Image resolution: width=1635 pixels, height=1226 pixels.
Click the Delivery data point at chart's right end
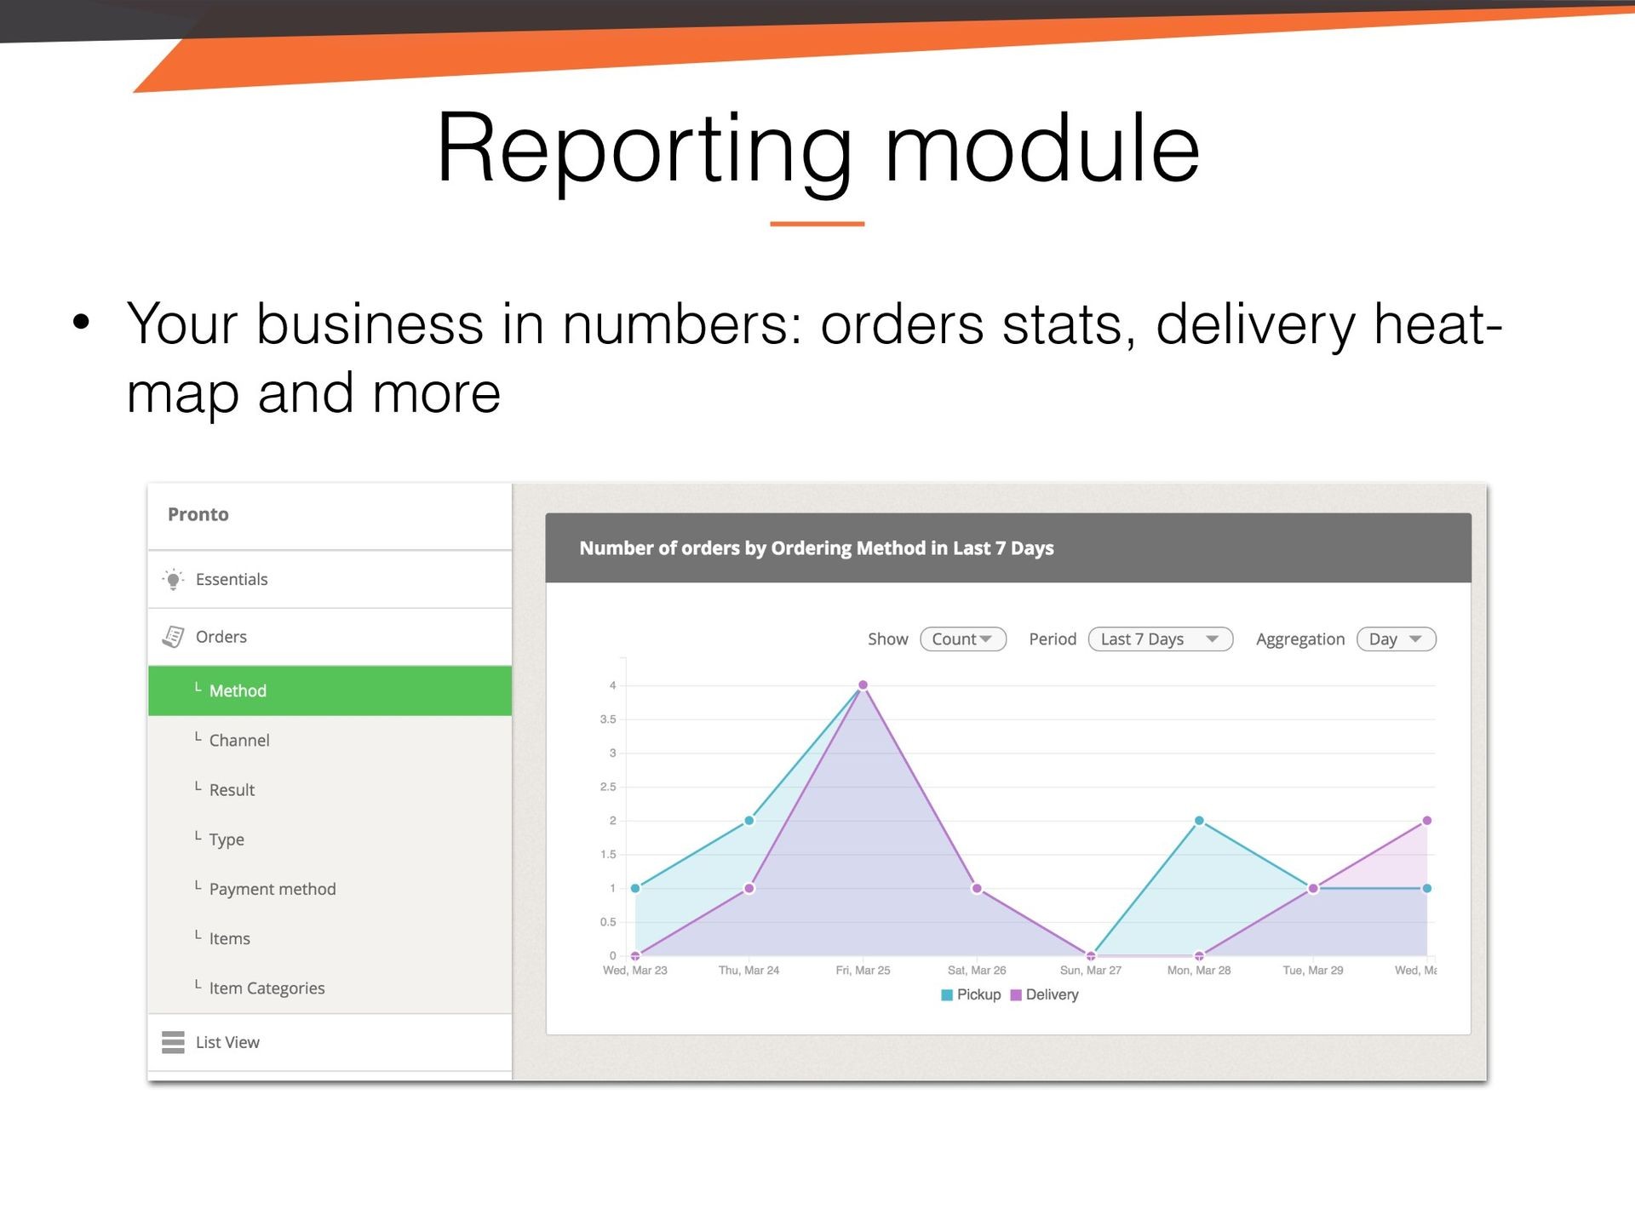(x=1427, y=821)
